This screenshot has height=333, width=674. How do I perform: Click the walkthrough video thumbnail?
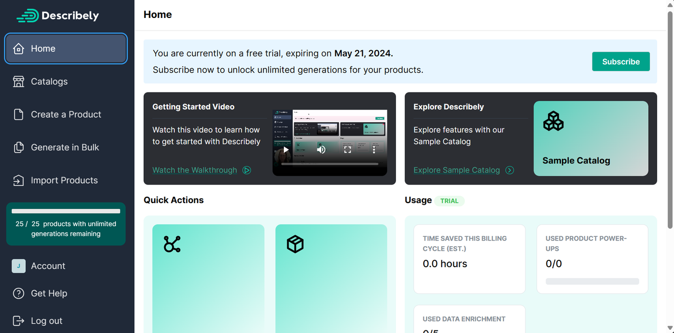[330, 143]
